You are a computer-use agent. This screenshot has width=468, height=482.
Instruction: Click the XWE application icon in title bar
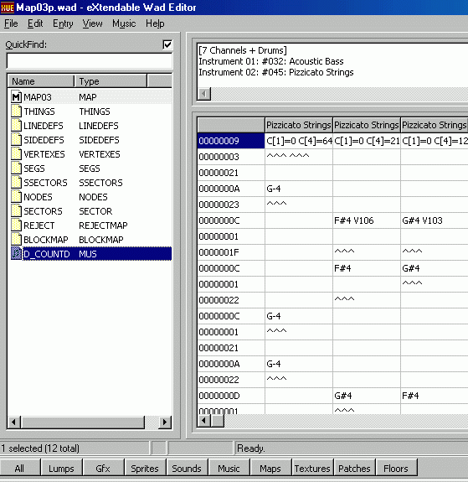[x=8, y=8]
